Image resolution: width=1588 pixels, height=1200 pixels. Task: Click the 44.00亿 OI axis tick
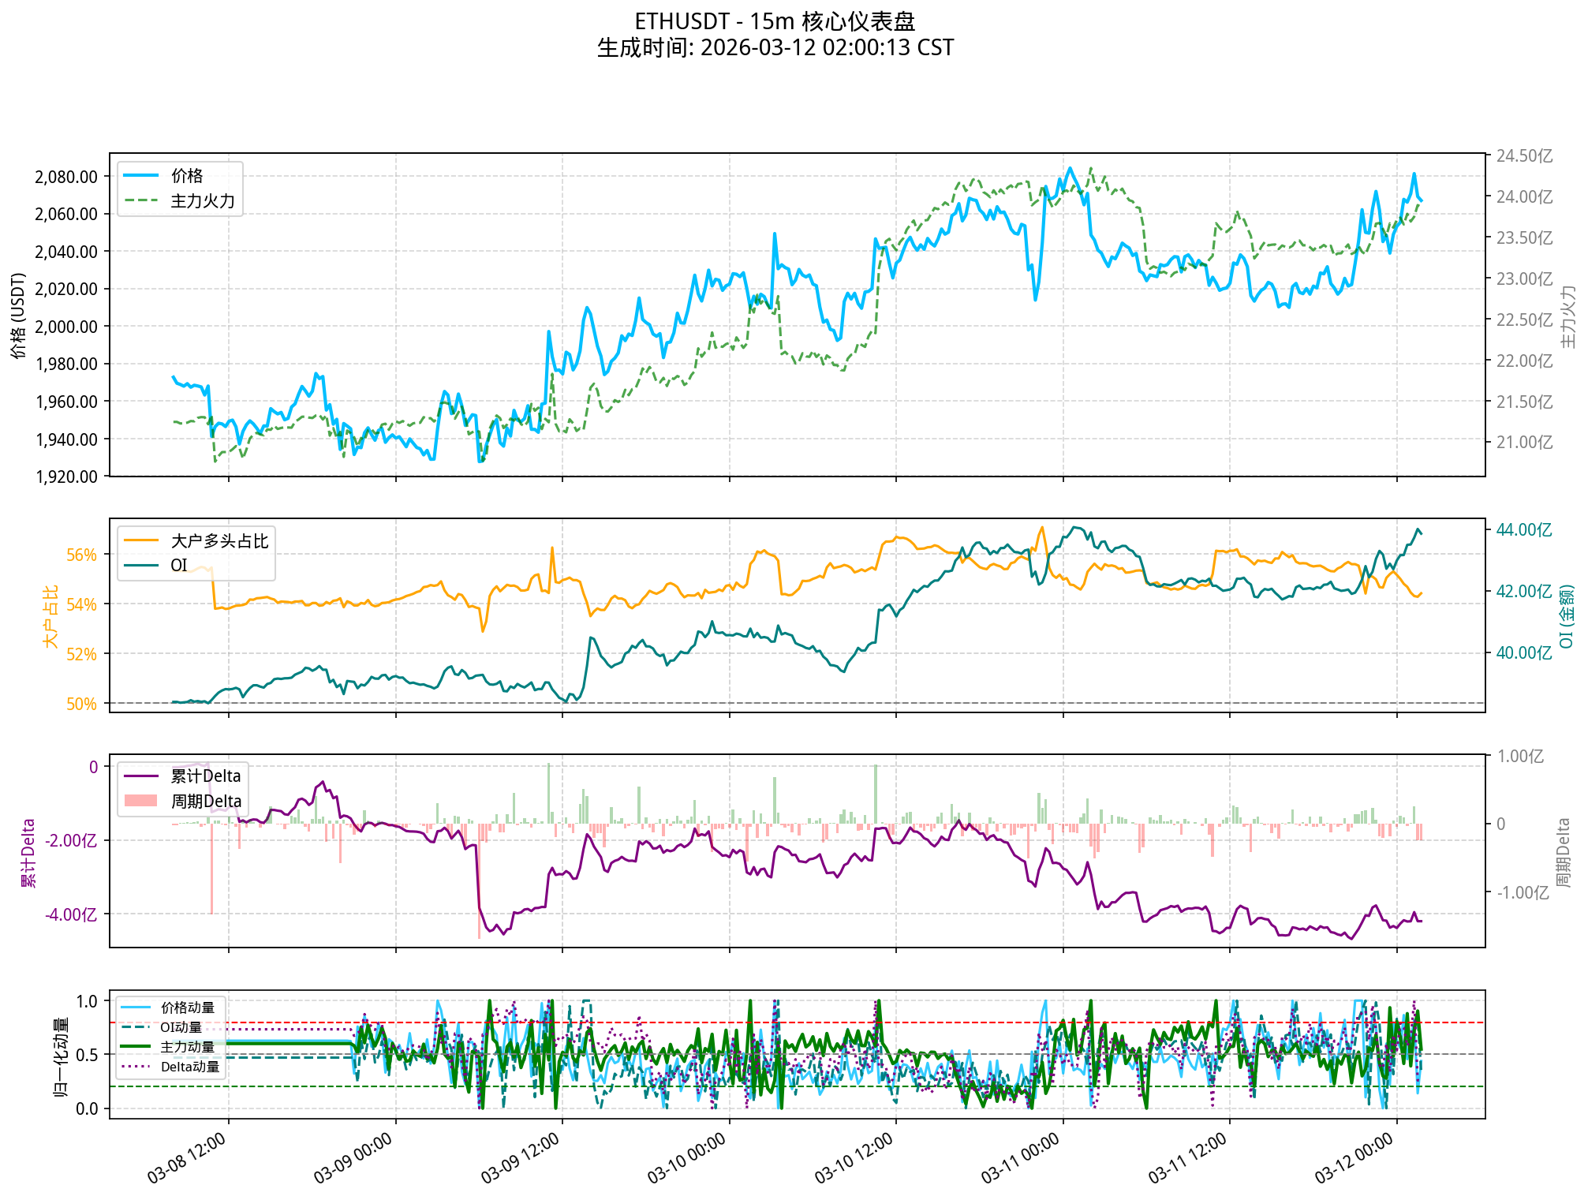(x=1524, y=530)
